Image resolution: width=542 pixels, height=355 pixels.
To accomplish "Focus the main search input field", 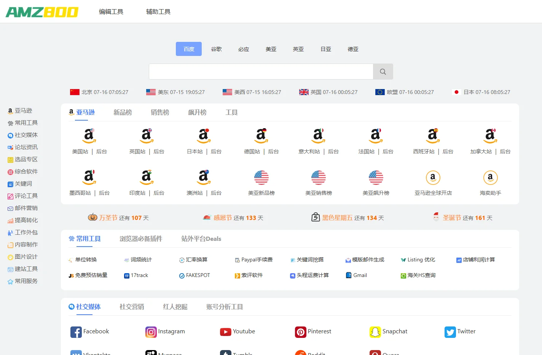I will click(x=261, y=72).
